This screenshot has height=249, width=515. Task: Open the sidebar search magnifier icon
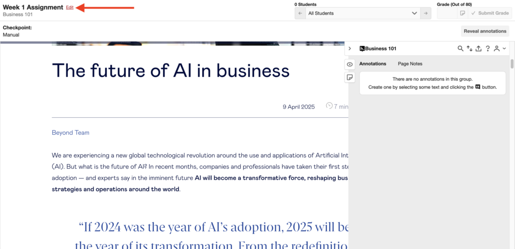pyautogui.click(x=461, y=49)
